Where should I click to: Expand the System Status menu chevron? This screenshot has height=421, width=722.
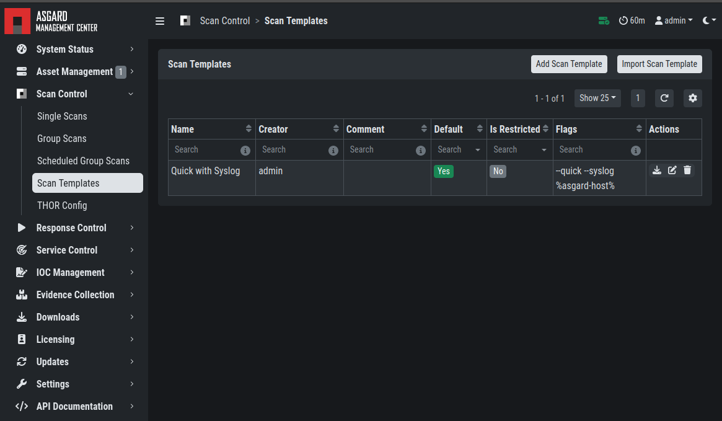tap(131, 49)
